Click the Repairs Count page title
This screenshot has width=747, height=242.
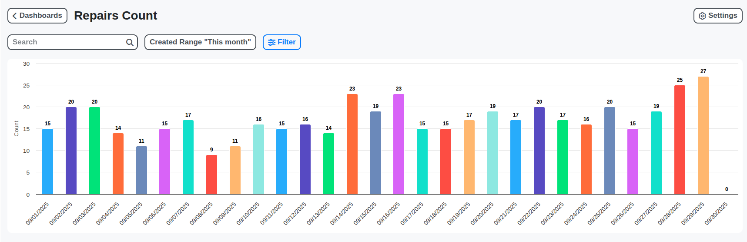[x=115, y=16]
